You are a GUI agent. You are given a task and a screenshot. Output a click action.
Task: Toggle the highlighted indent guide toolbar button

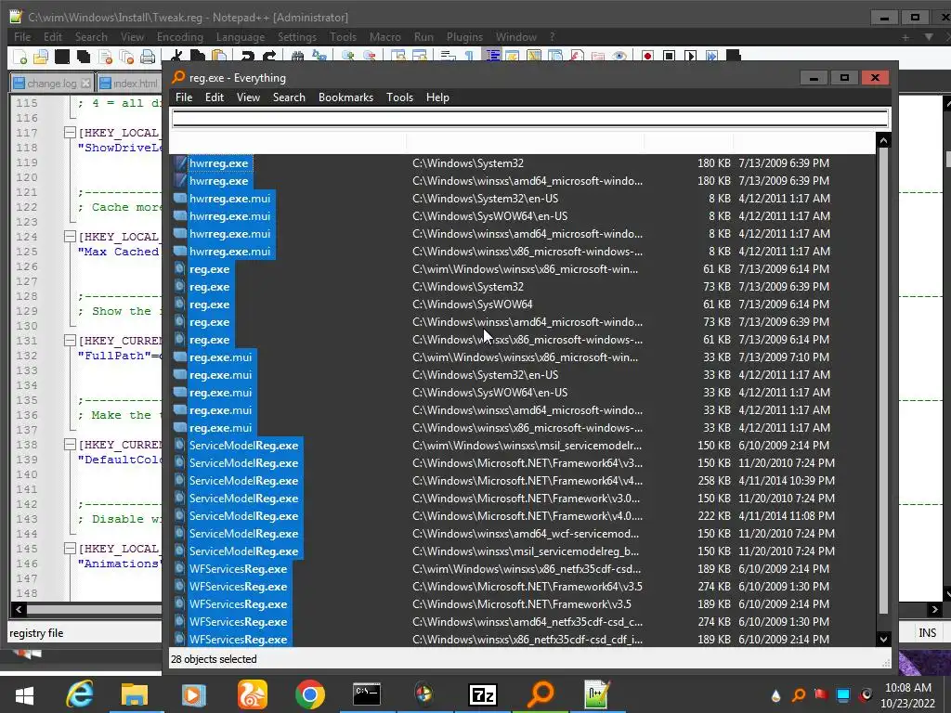[x=492, y=55]
